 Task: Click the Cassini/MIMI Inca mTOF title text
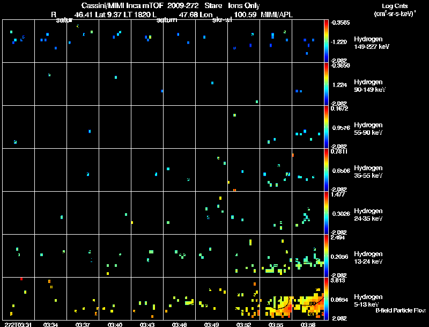tap(122, 5)
